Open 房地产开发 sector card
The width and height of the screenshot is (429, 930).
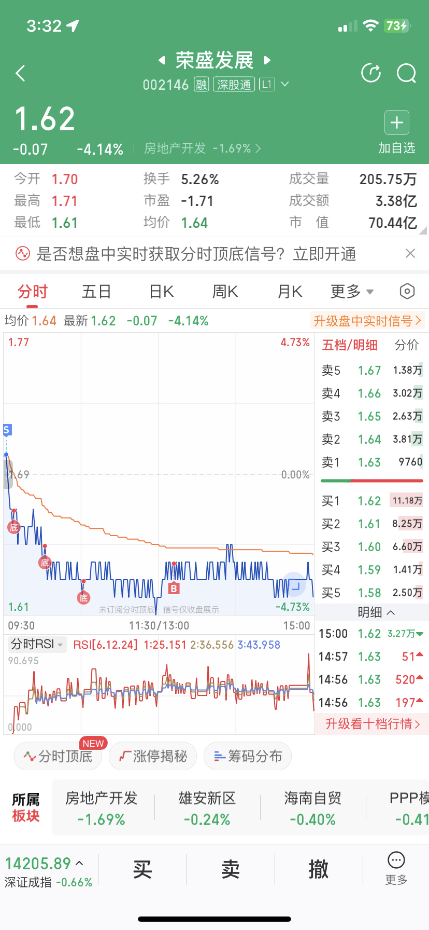(x=102, y=809)
